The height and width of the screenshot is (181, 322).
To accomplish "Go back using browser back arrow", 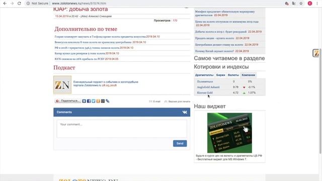I will [5, 4].
